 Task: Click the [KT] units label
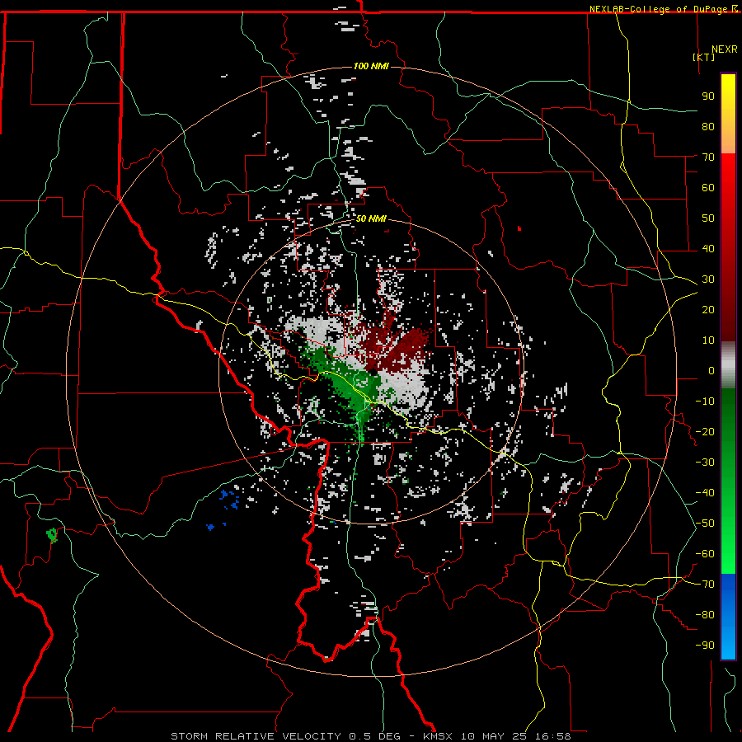703,57
